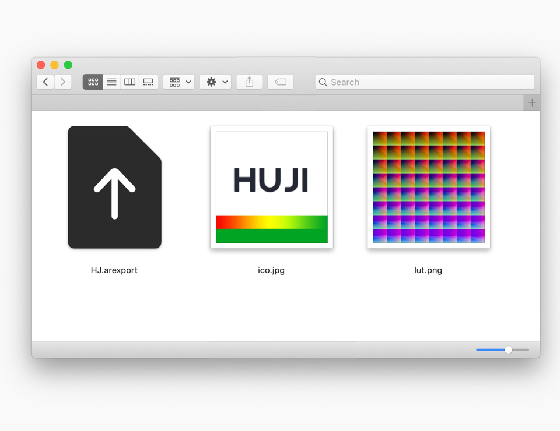
Task: Click the search magnifier icon
Action: pyautogui.click(x=323, y=82)
